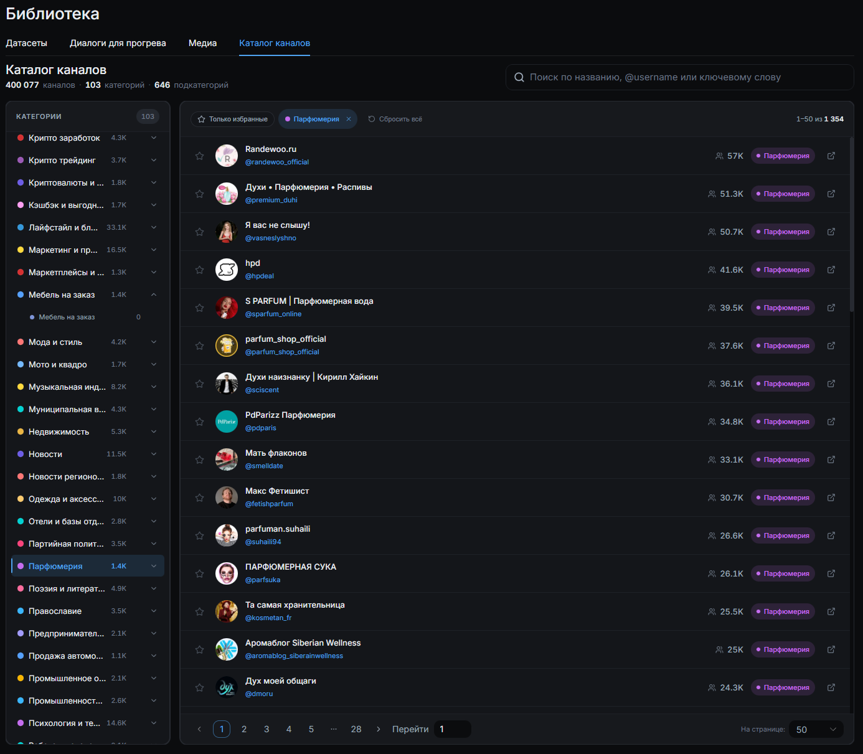Expand the Мода и стиль category chevron
The width and height of the screenshot is (863, 754).
coord(154,342)
